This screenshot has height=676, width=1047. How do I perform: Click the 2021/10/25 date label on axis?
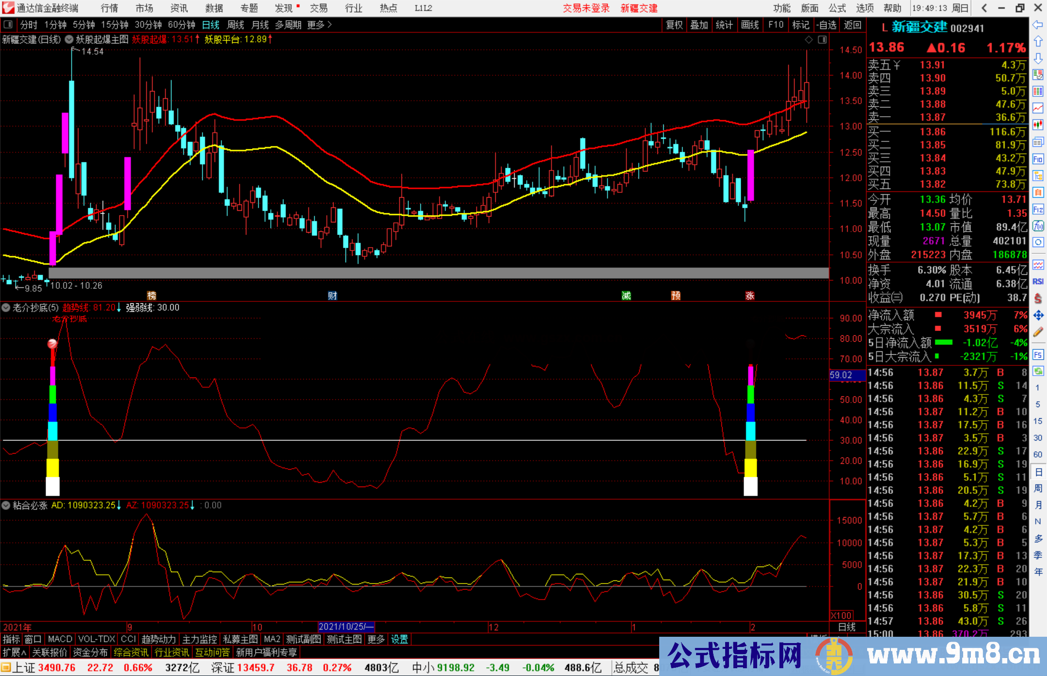click(x=346, y=627)
